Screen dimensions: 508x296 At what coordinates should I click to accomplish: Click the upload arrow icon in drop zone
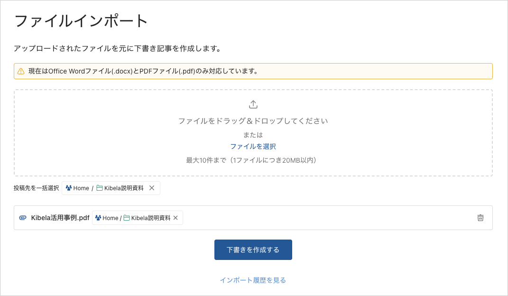click(253, 104)
